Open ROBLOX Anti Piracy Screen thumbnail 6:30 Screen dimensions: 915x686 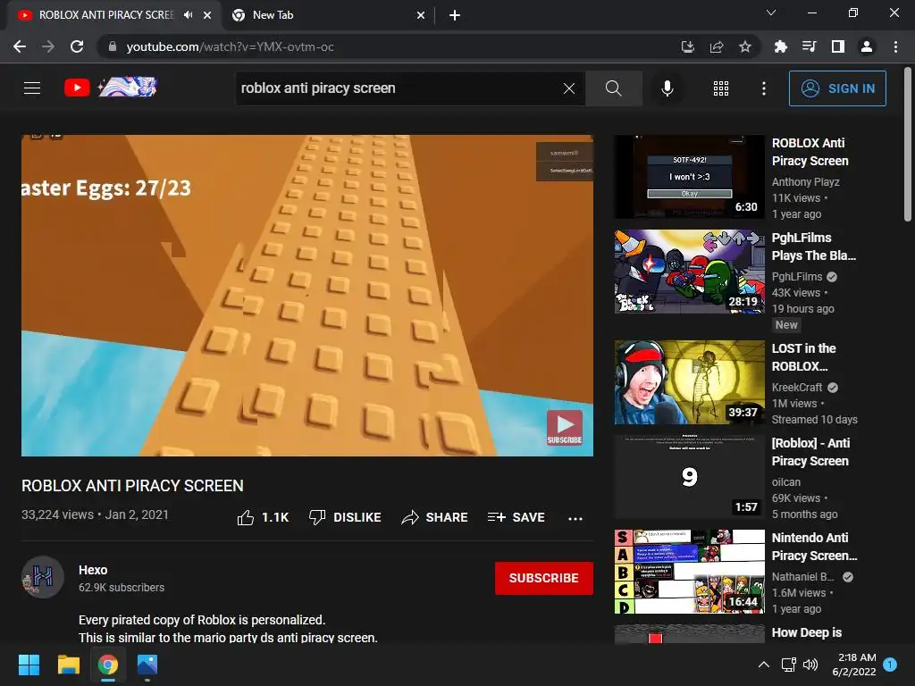click(x=689, y=177)
